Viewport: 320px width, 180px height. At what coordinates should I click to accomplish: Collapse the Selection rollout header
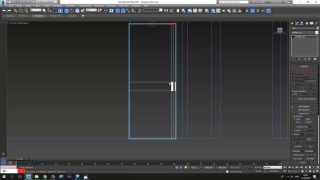point(304,66)
